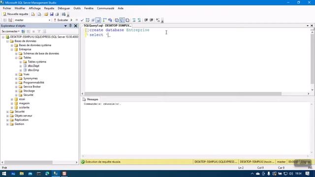This screenshot has width=315, height=177.
Task: Open the Affichage menu
Action: (34, 8)
